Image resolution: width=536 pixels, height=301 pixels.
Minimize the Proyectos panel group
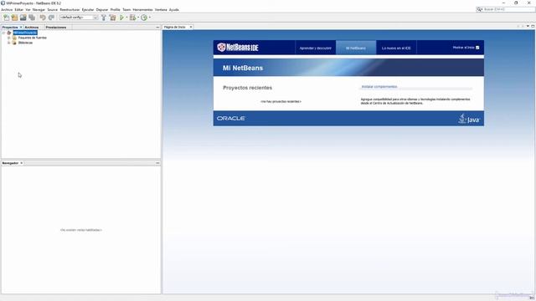coord(157,28)
